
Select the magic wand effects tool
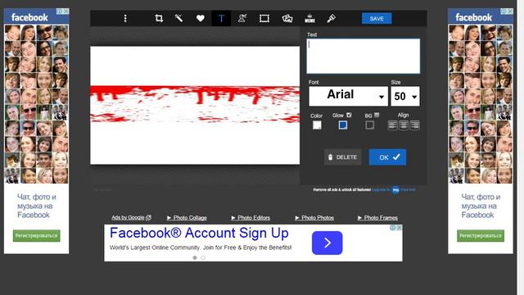point(178,18)
